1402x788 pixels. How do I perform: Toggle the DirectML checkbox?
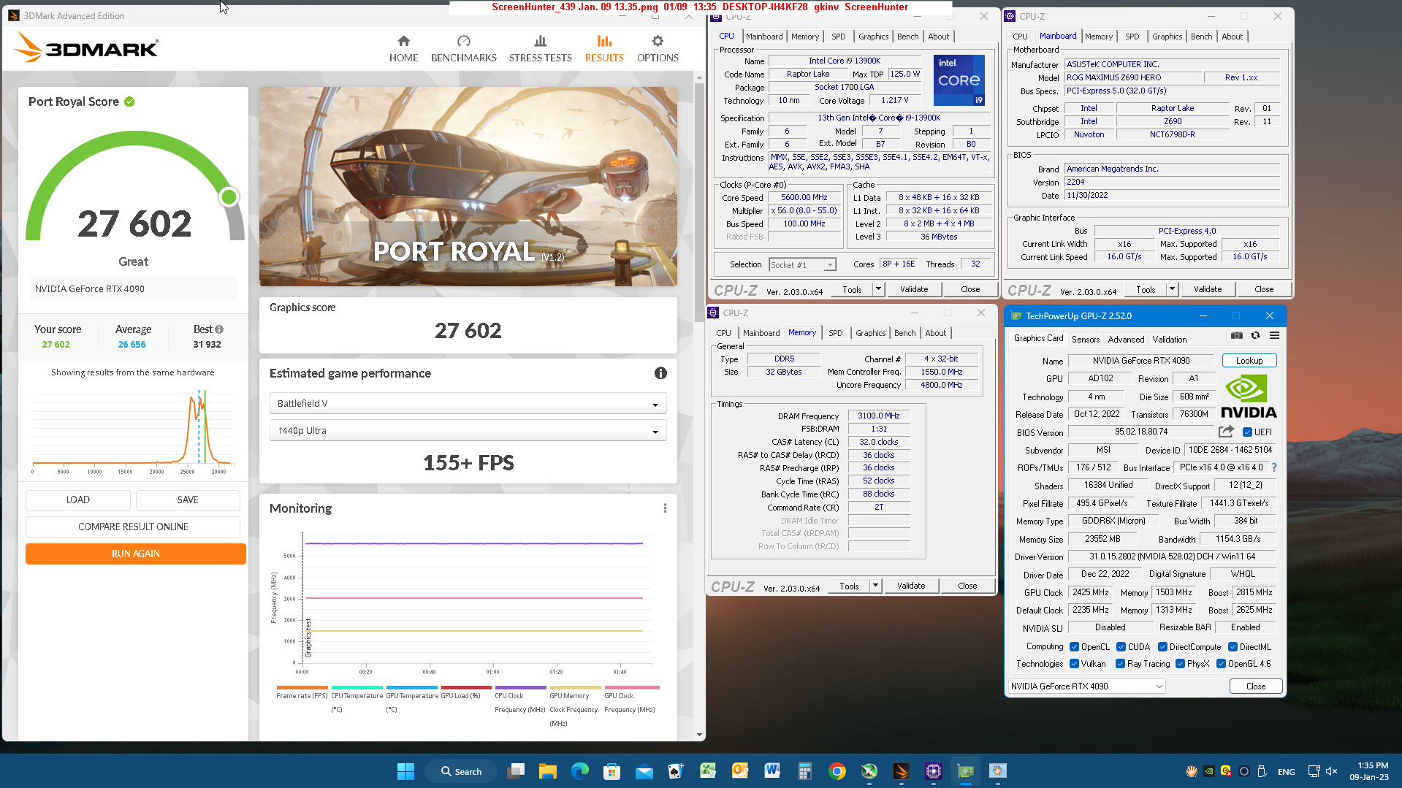tap(1233, 647)
